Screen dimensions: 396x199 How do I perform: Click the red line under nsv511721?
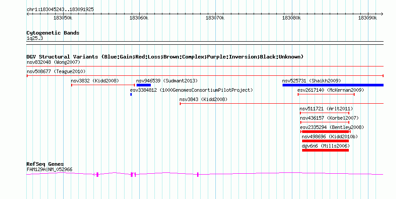pos(324,113)
